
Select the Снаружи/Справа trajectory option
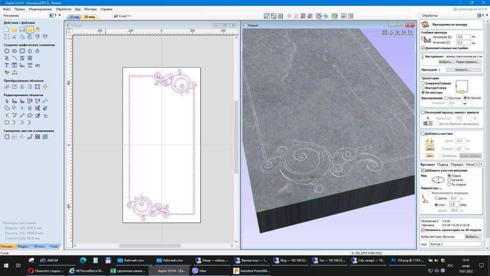423,83
